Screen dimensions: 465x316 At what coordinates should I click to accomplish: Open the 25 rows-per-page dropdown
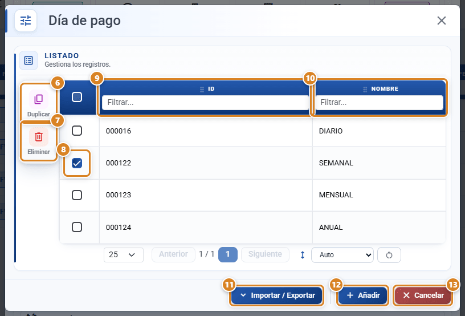(123, 255)
